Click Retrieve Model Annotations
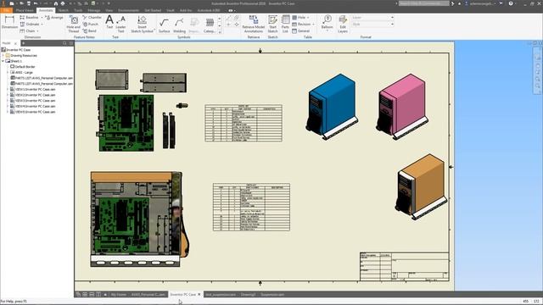Image resolution: width=543 pixels, height=305 pixels. (x=254, y=25)
